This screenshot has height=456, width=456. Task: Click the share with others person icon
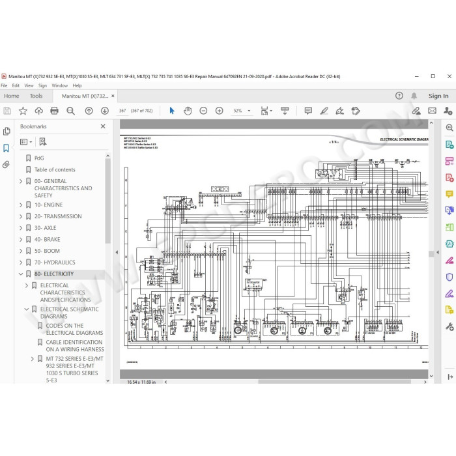448,111
